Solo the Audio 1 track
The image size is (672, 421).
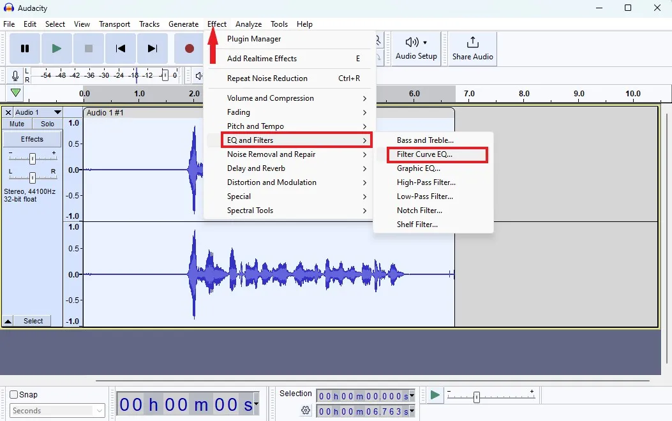click(x=47, y=124)
